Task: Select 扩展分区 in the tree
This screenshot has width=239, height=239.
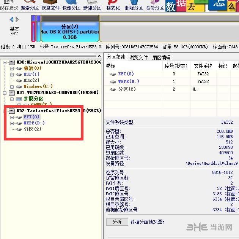Action: [x=33, y=99]
